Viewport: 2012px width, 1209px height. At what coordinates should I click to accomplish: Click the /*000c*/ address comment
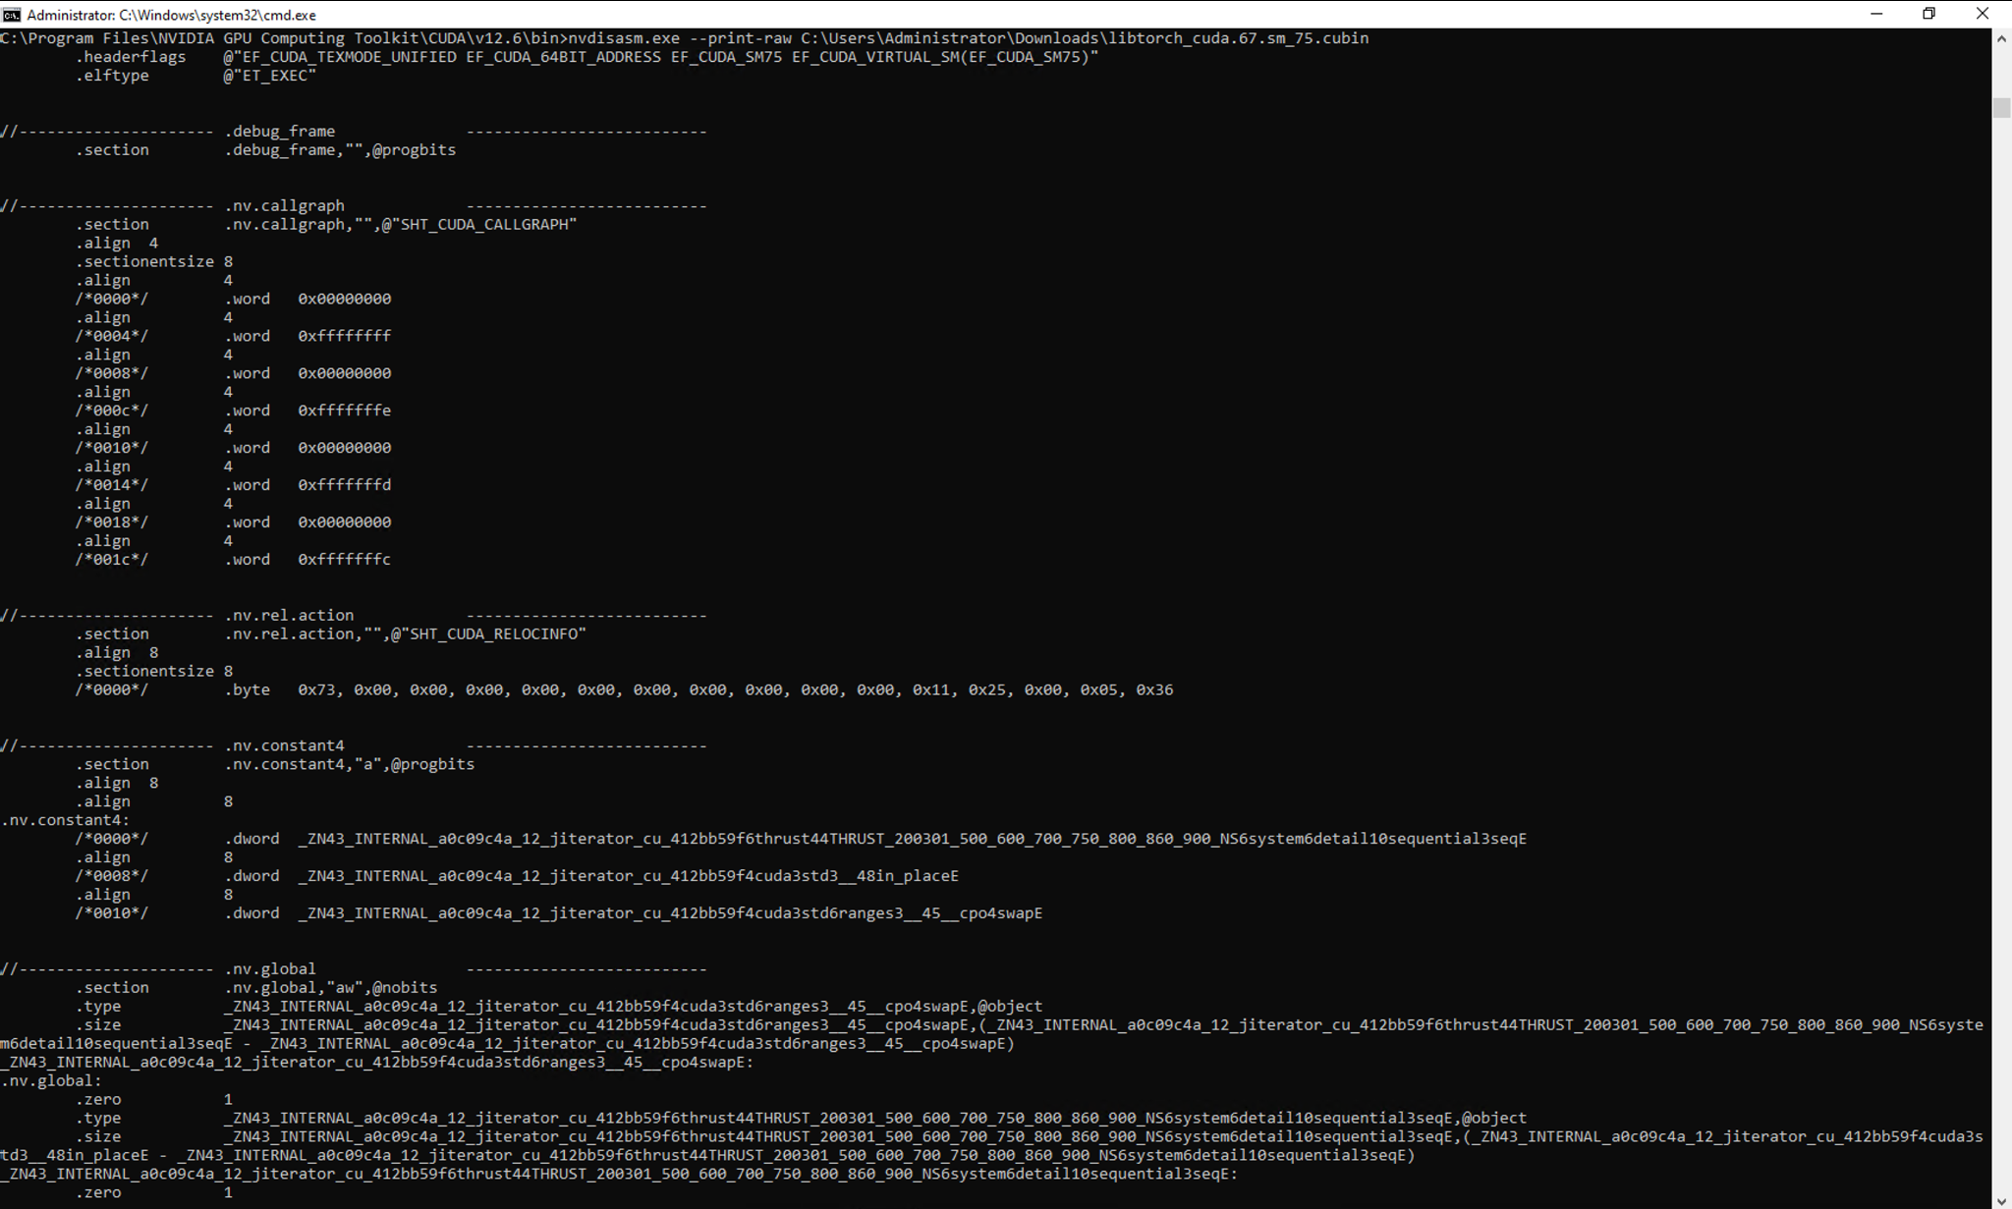click(x=112, y=412)
